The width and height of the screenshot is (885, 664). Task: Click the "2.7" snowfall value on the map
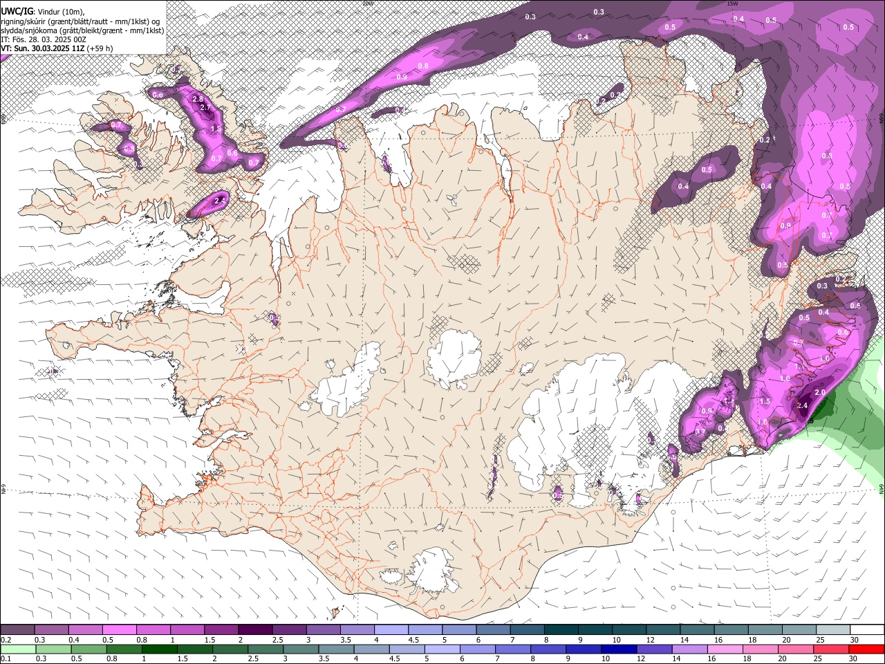coord(205,108)
